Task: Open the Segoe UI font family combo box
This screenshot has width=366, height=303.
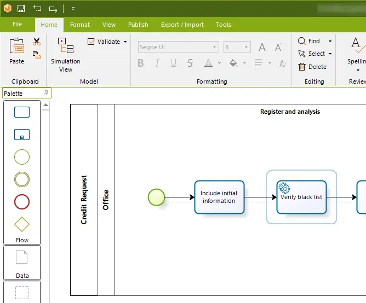Action: 178,47
